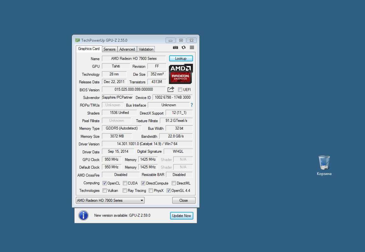Switch to the Sensors tab
The image size is (365, 252).
tap(110, 49)
